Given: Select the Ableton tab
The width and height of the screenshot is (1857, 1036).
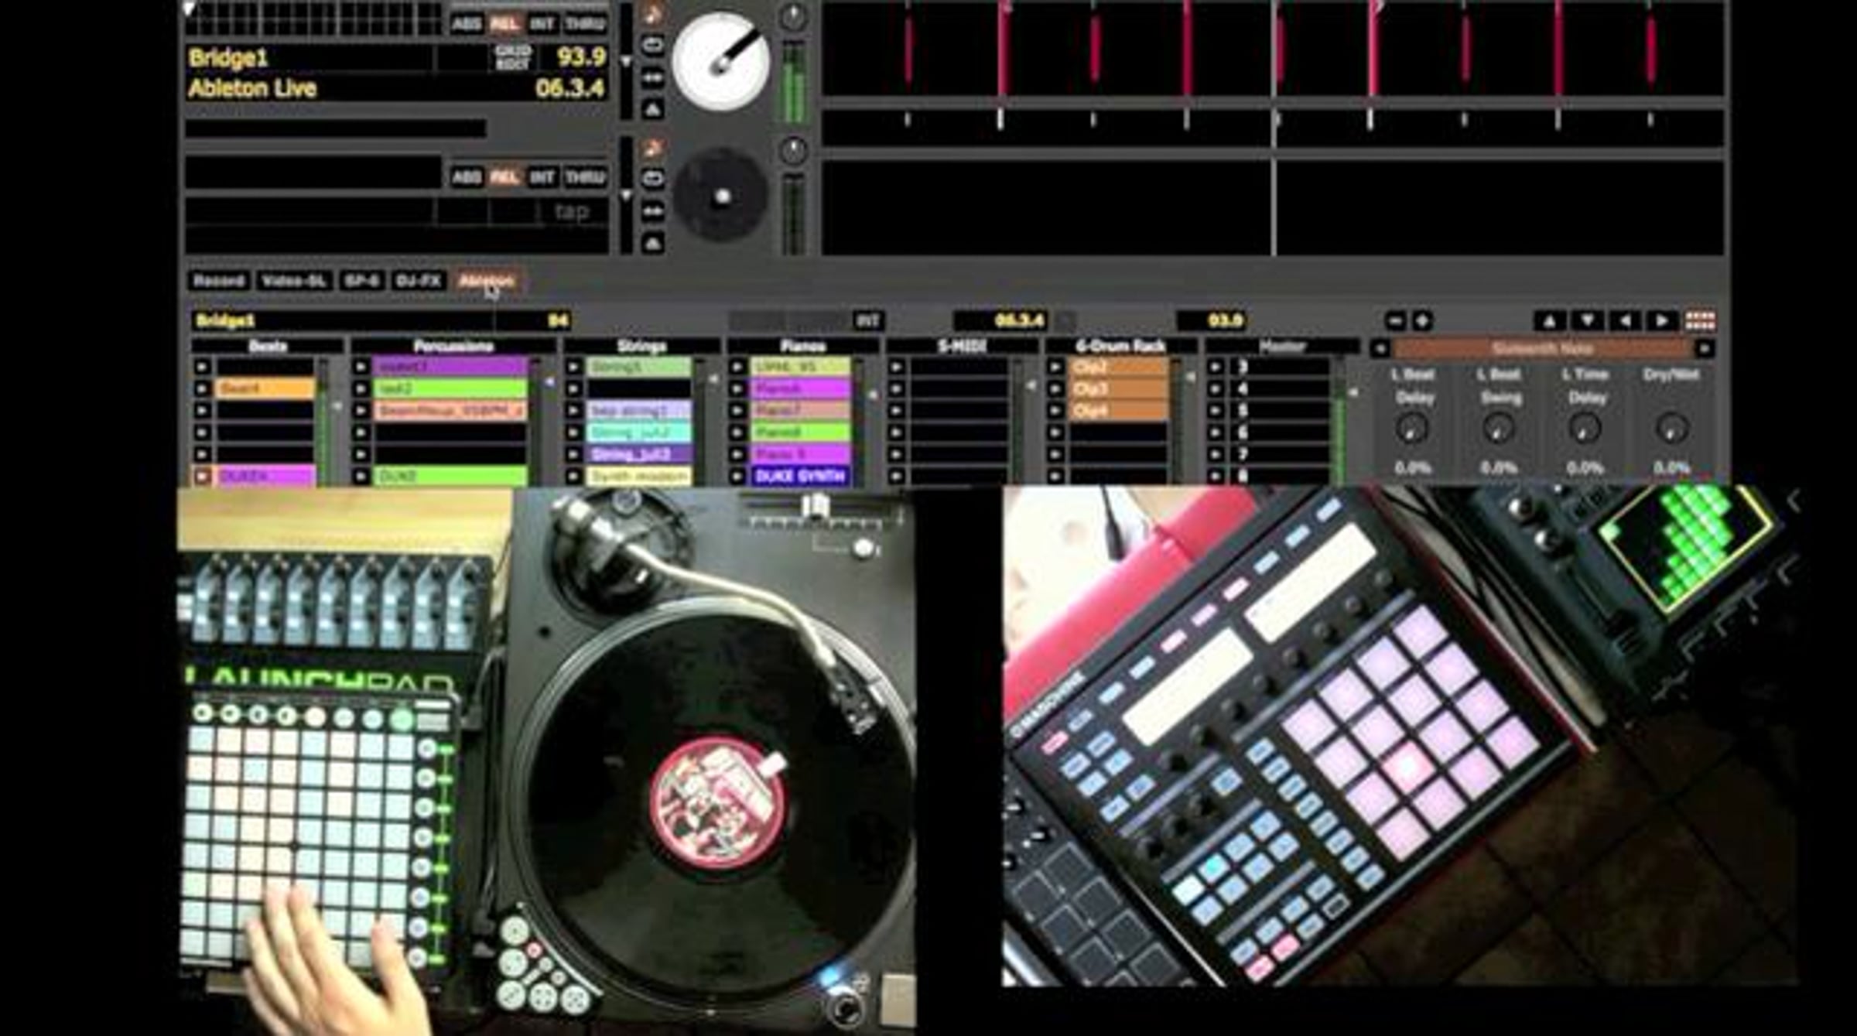Looking at the screenshot, I should pyautogui.click(x=487, y=281).
